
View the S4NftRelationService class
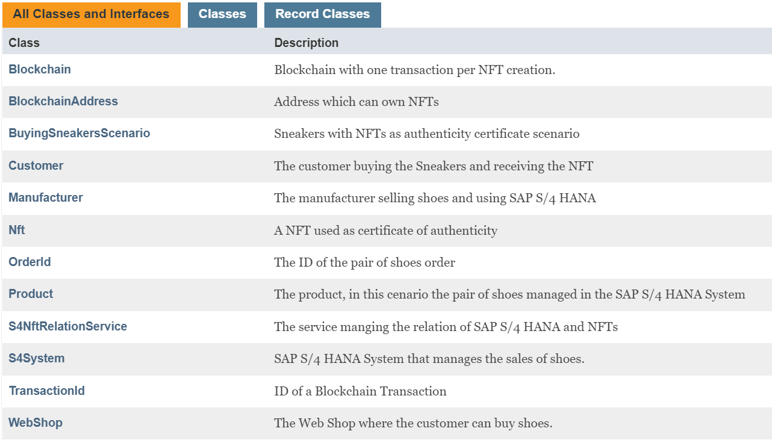coord(67,326)
